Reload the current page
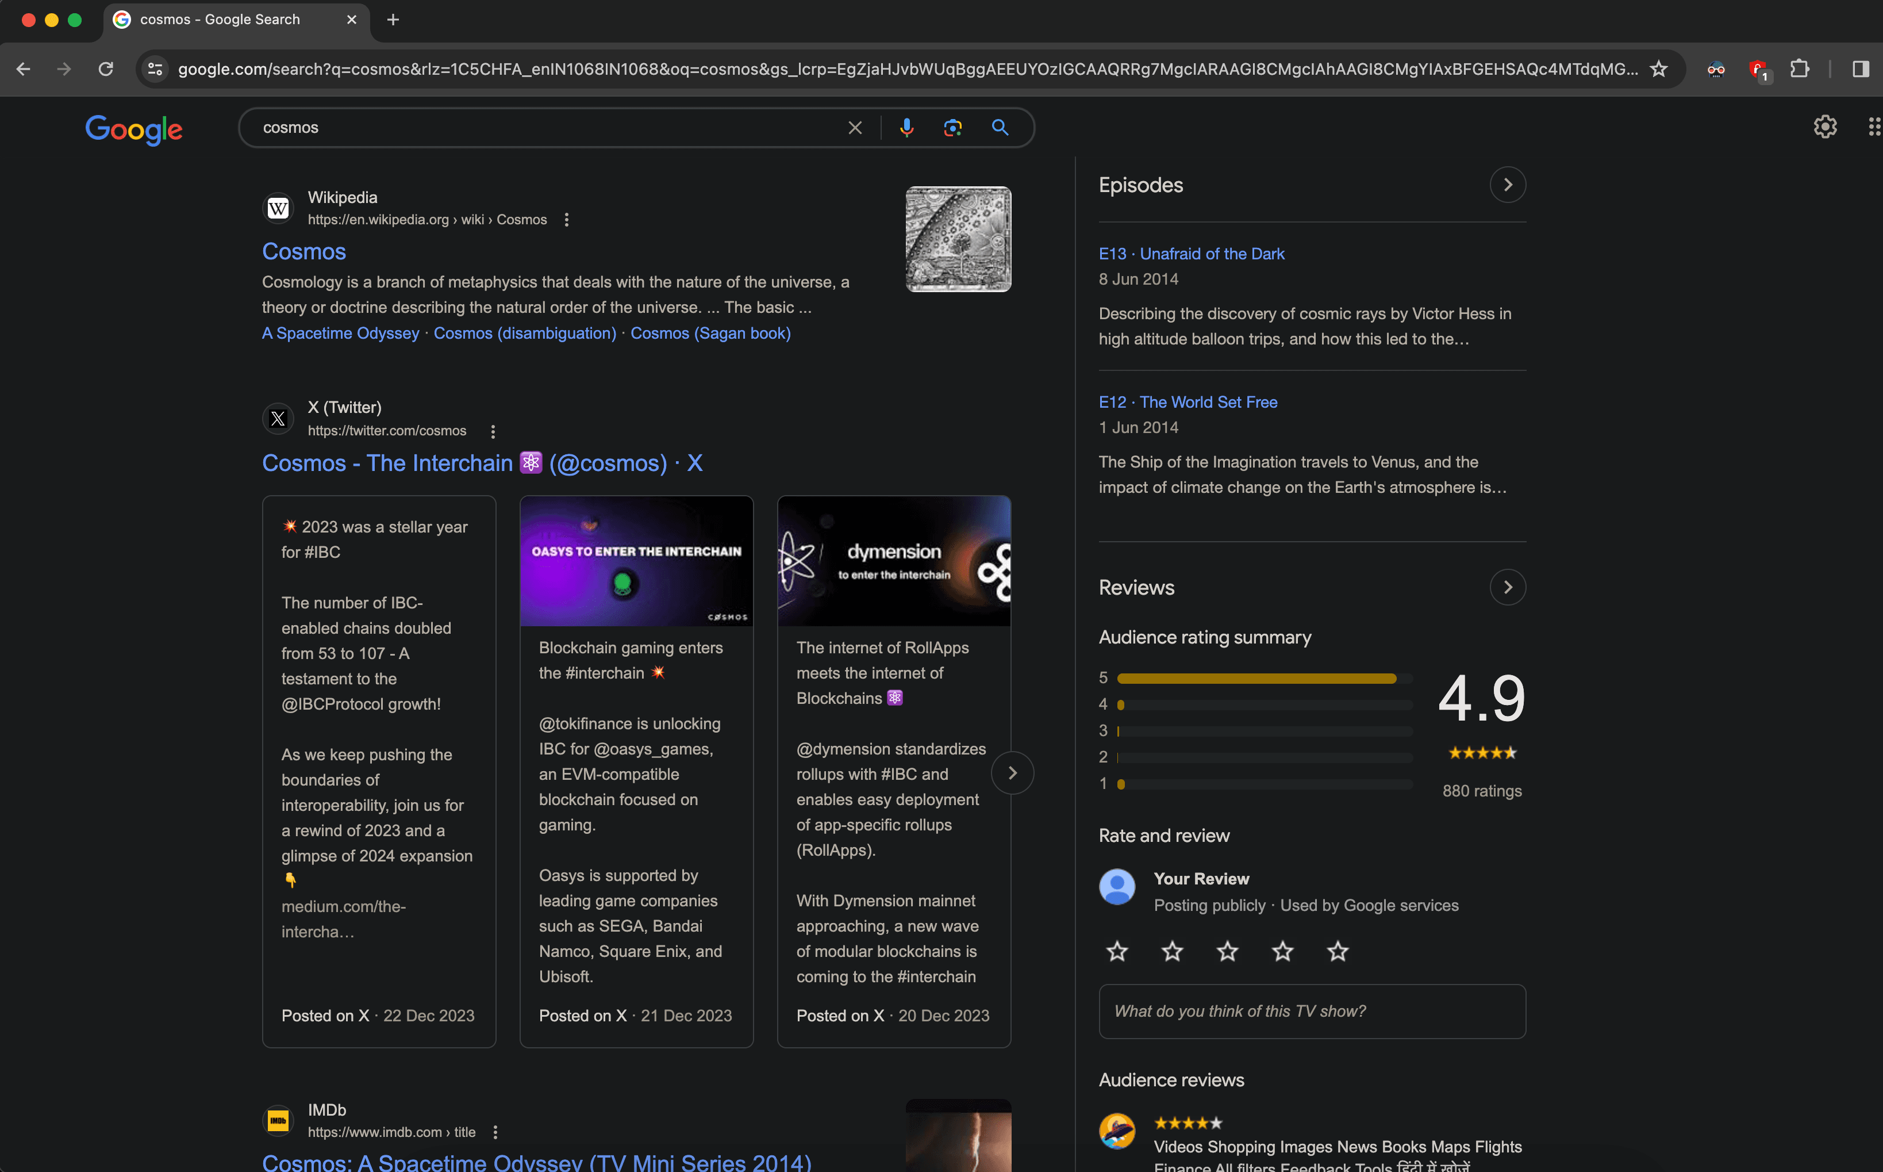Screen dimensions: 1883x1172 click(x=106, y=69)
